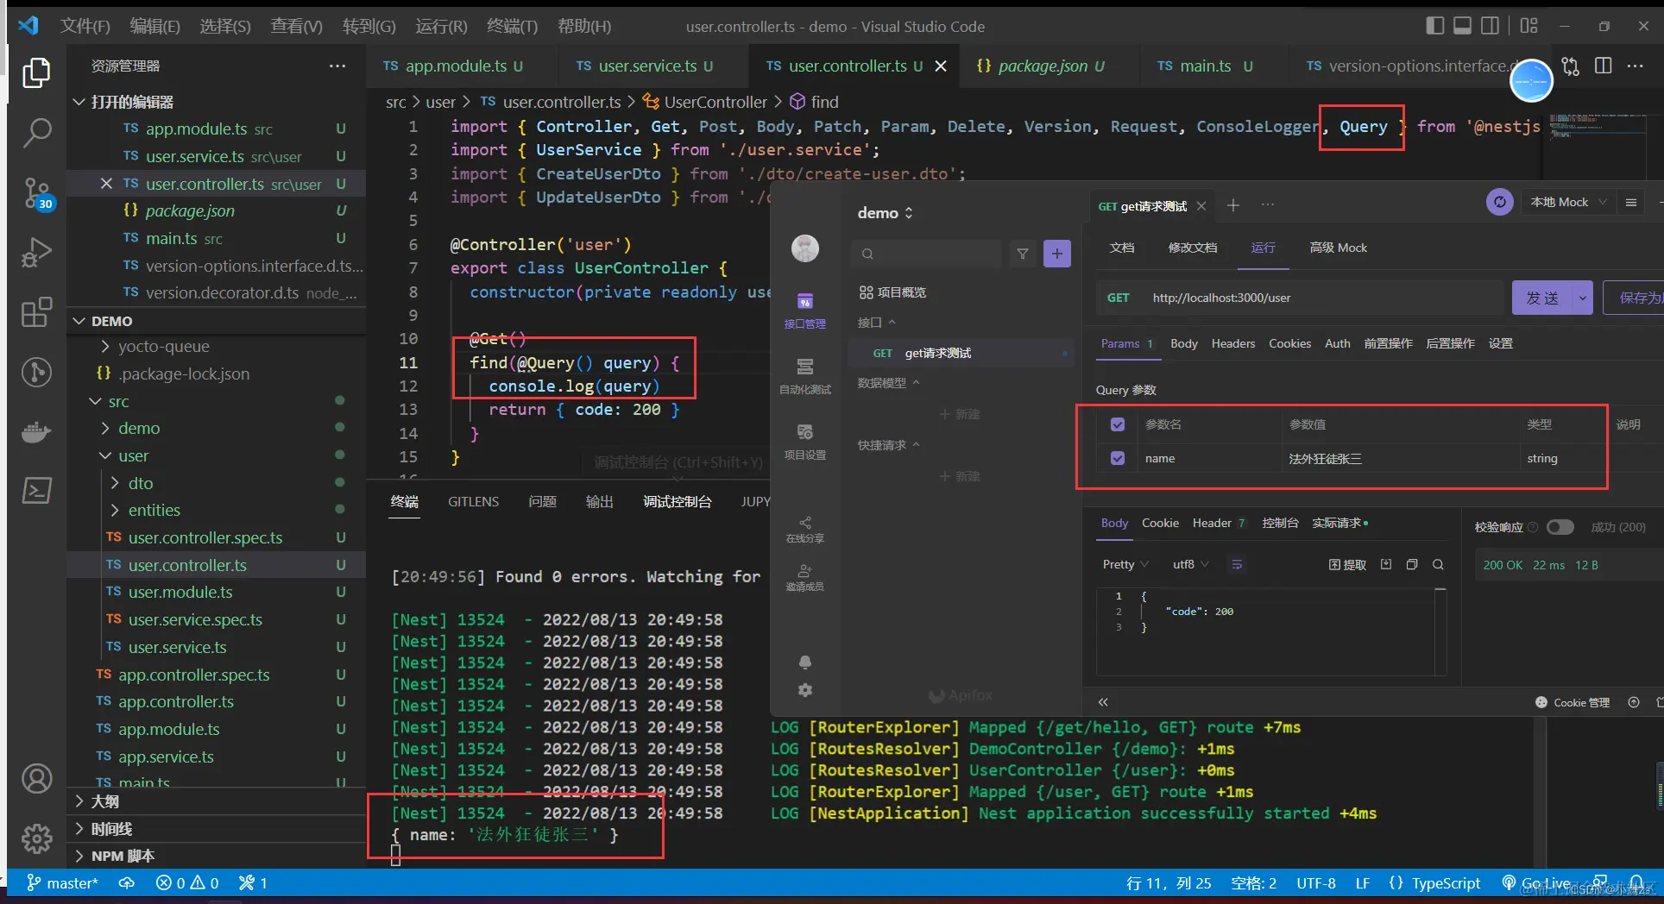This screenshot has height=904, width=1664.
Task: Open the Manage gear in the activity bar
Action: pos(36,838)
